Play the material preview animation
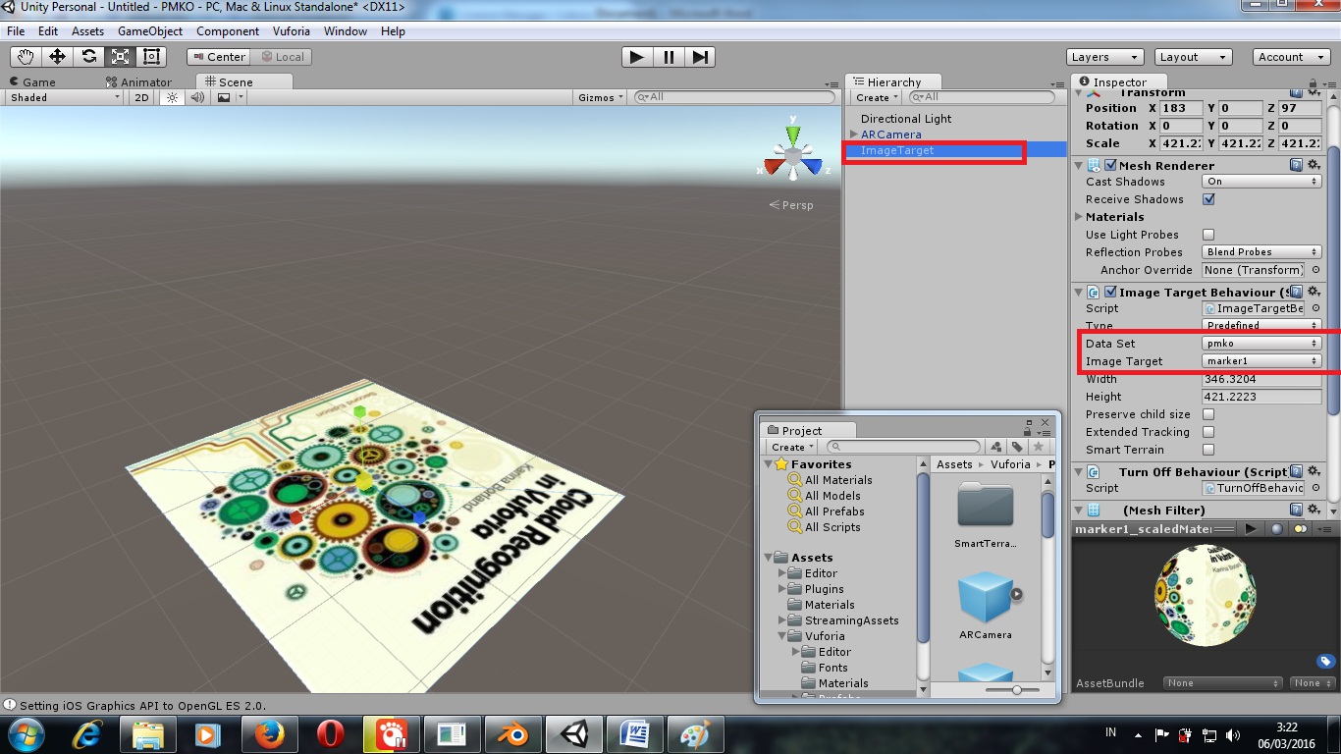The height and width of the screenshot is (754, 1341). click(x=1251, y=528)
